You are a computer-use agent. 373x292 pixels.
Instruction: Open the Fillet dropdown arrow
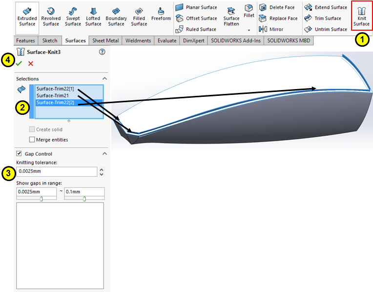[x=249, y=30]
